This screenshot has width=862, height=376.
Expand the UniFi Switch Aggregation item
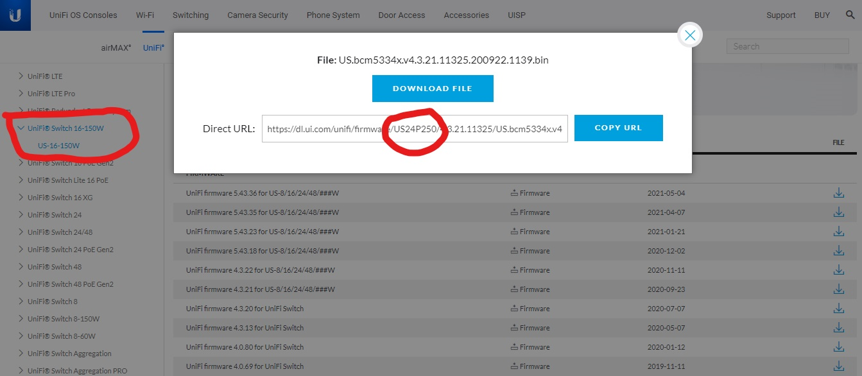point(21,354)
